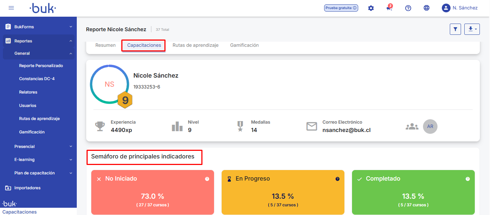
Task: View notifications megaphone with badge
Action: pyautogui.click(x=389, y=8)
